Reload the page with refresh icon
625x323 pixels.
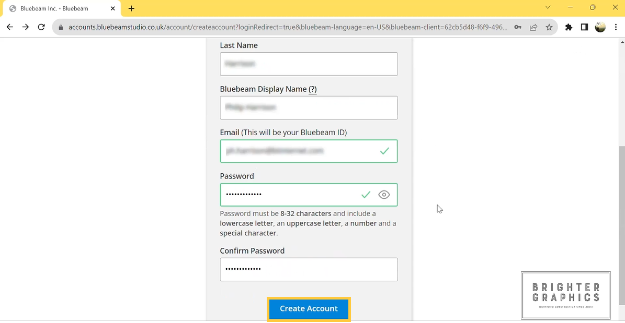[x=41, y=27]
